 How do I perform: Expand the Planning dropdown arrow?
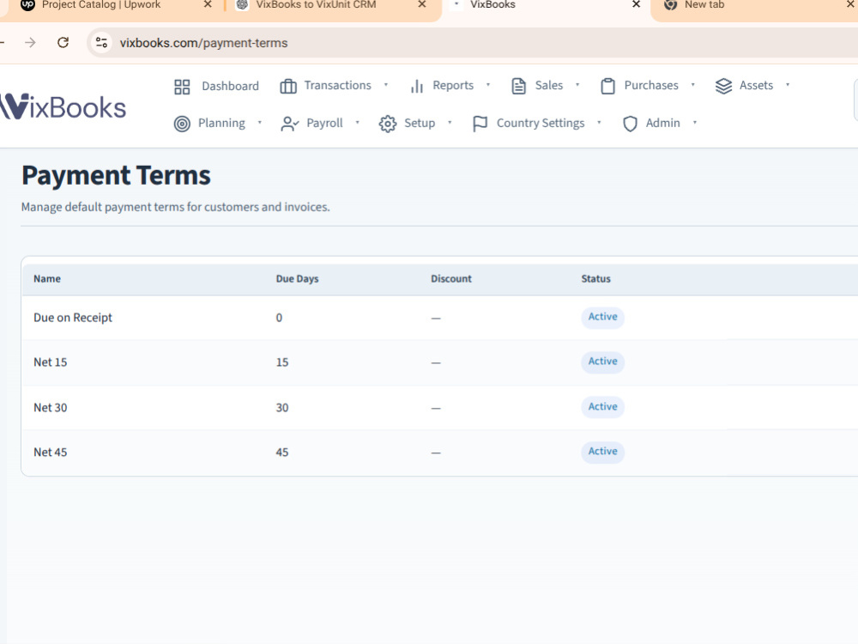click(x=259, y=123)
